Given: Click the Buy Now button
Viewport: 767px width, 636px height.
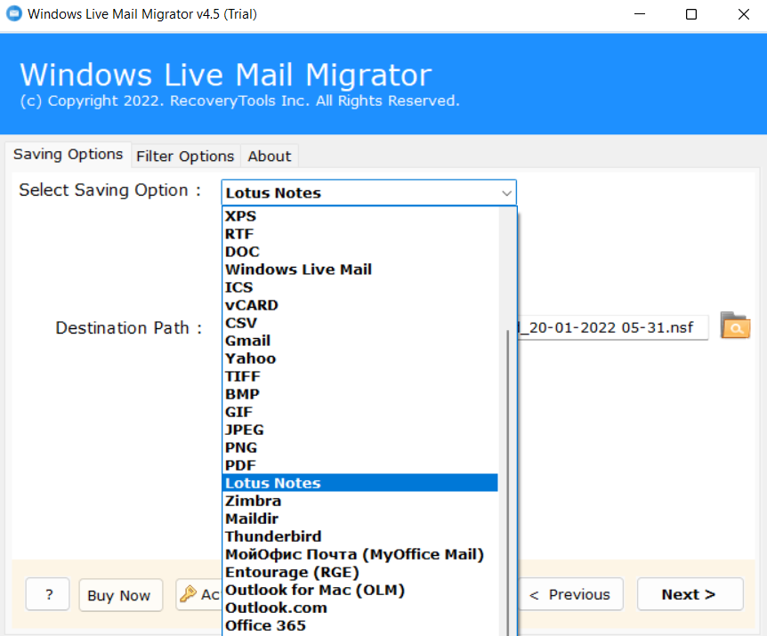Looking at the screenshot, I should (x=120, y=595).
